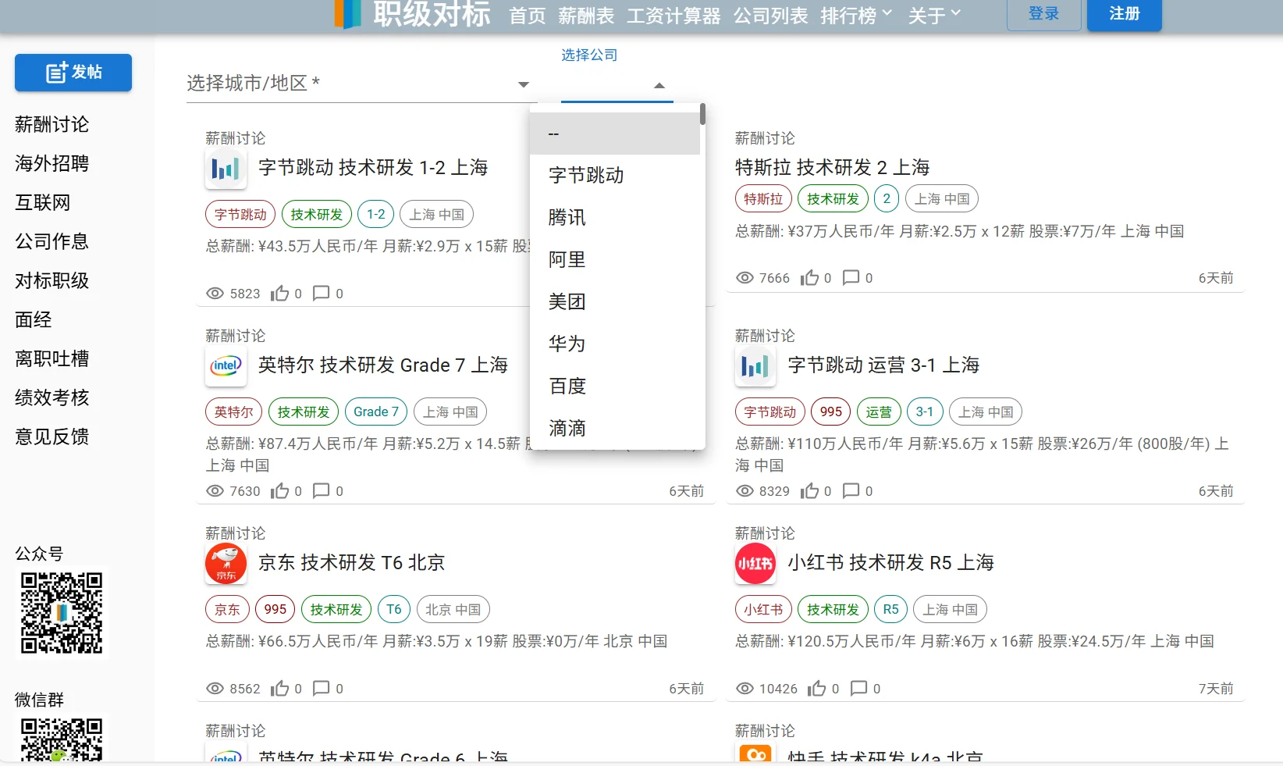Open 对标职级 in the left sidebar
Screen dimensions: 1283x766
pos(52,280)
